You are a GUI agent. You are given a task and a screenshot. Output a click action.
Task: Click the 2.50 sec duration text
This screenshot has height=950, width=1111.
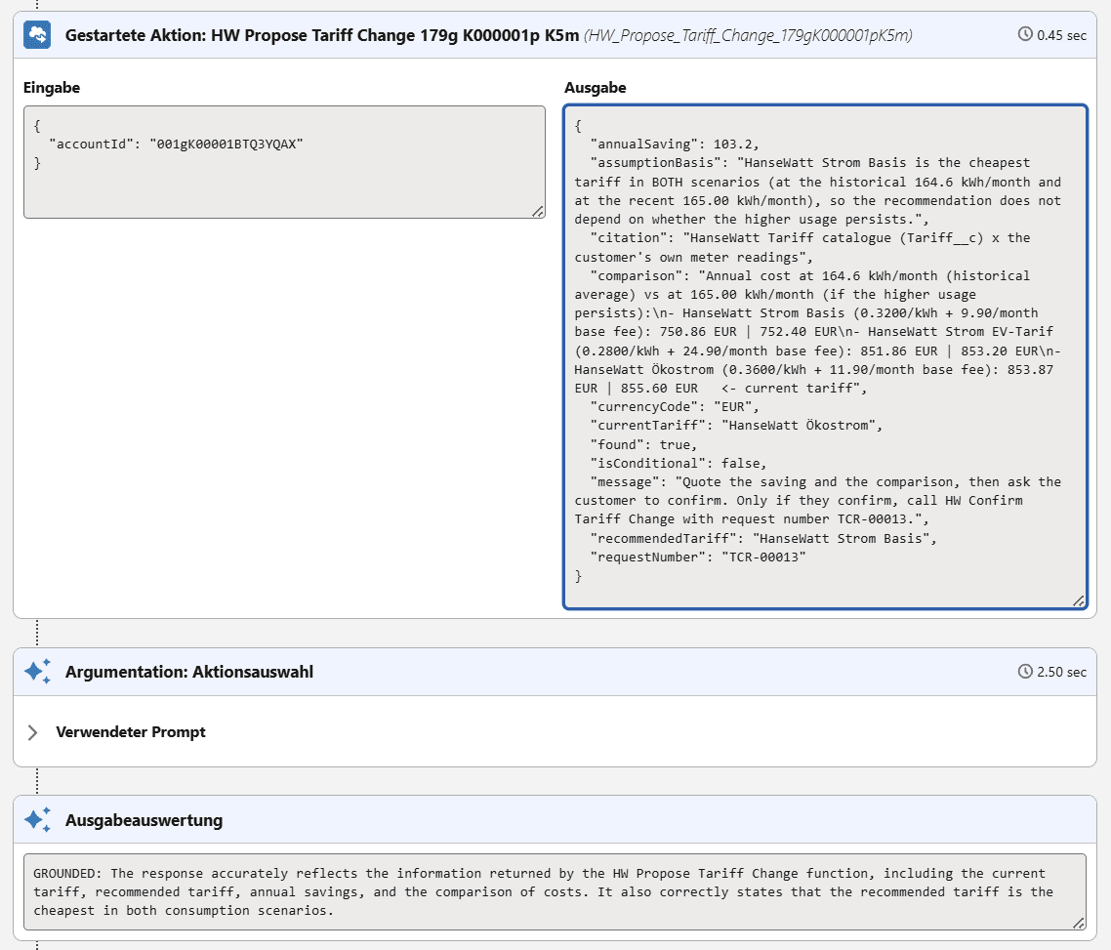tap(1061, 672)
